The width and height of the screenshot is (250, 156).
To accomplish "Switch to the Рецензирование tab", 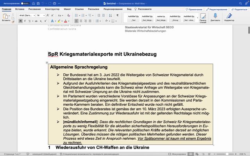I will [x=113, y=9].
